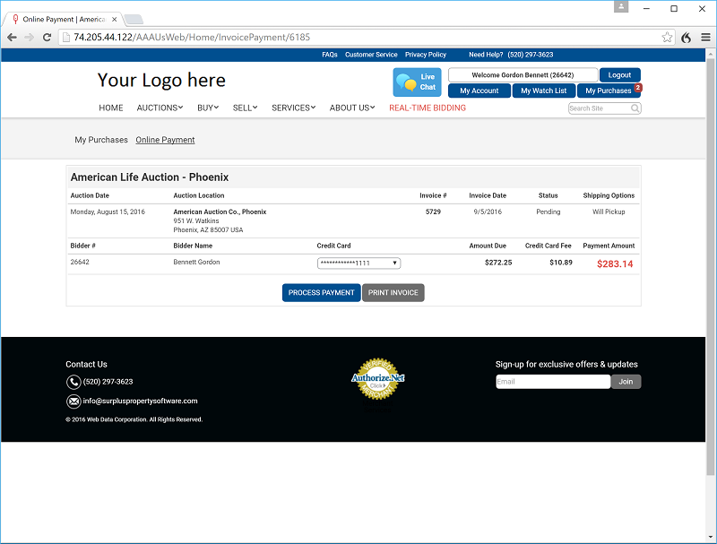Bookmark page with the star icon
717x544 pixels.
pos(667,38)
